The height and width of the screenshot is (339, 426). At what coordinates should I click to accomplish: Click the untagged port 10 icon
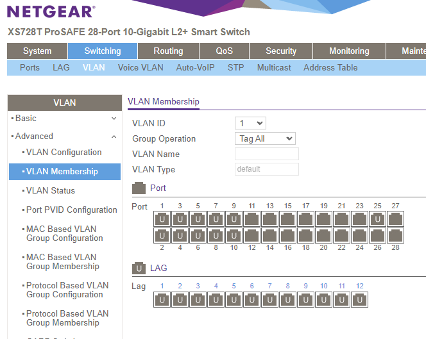pos(234,236)
